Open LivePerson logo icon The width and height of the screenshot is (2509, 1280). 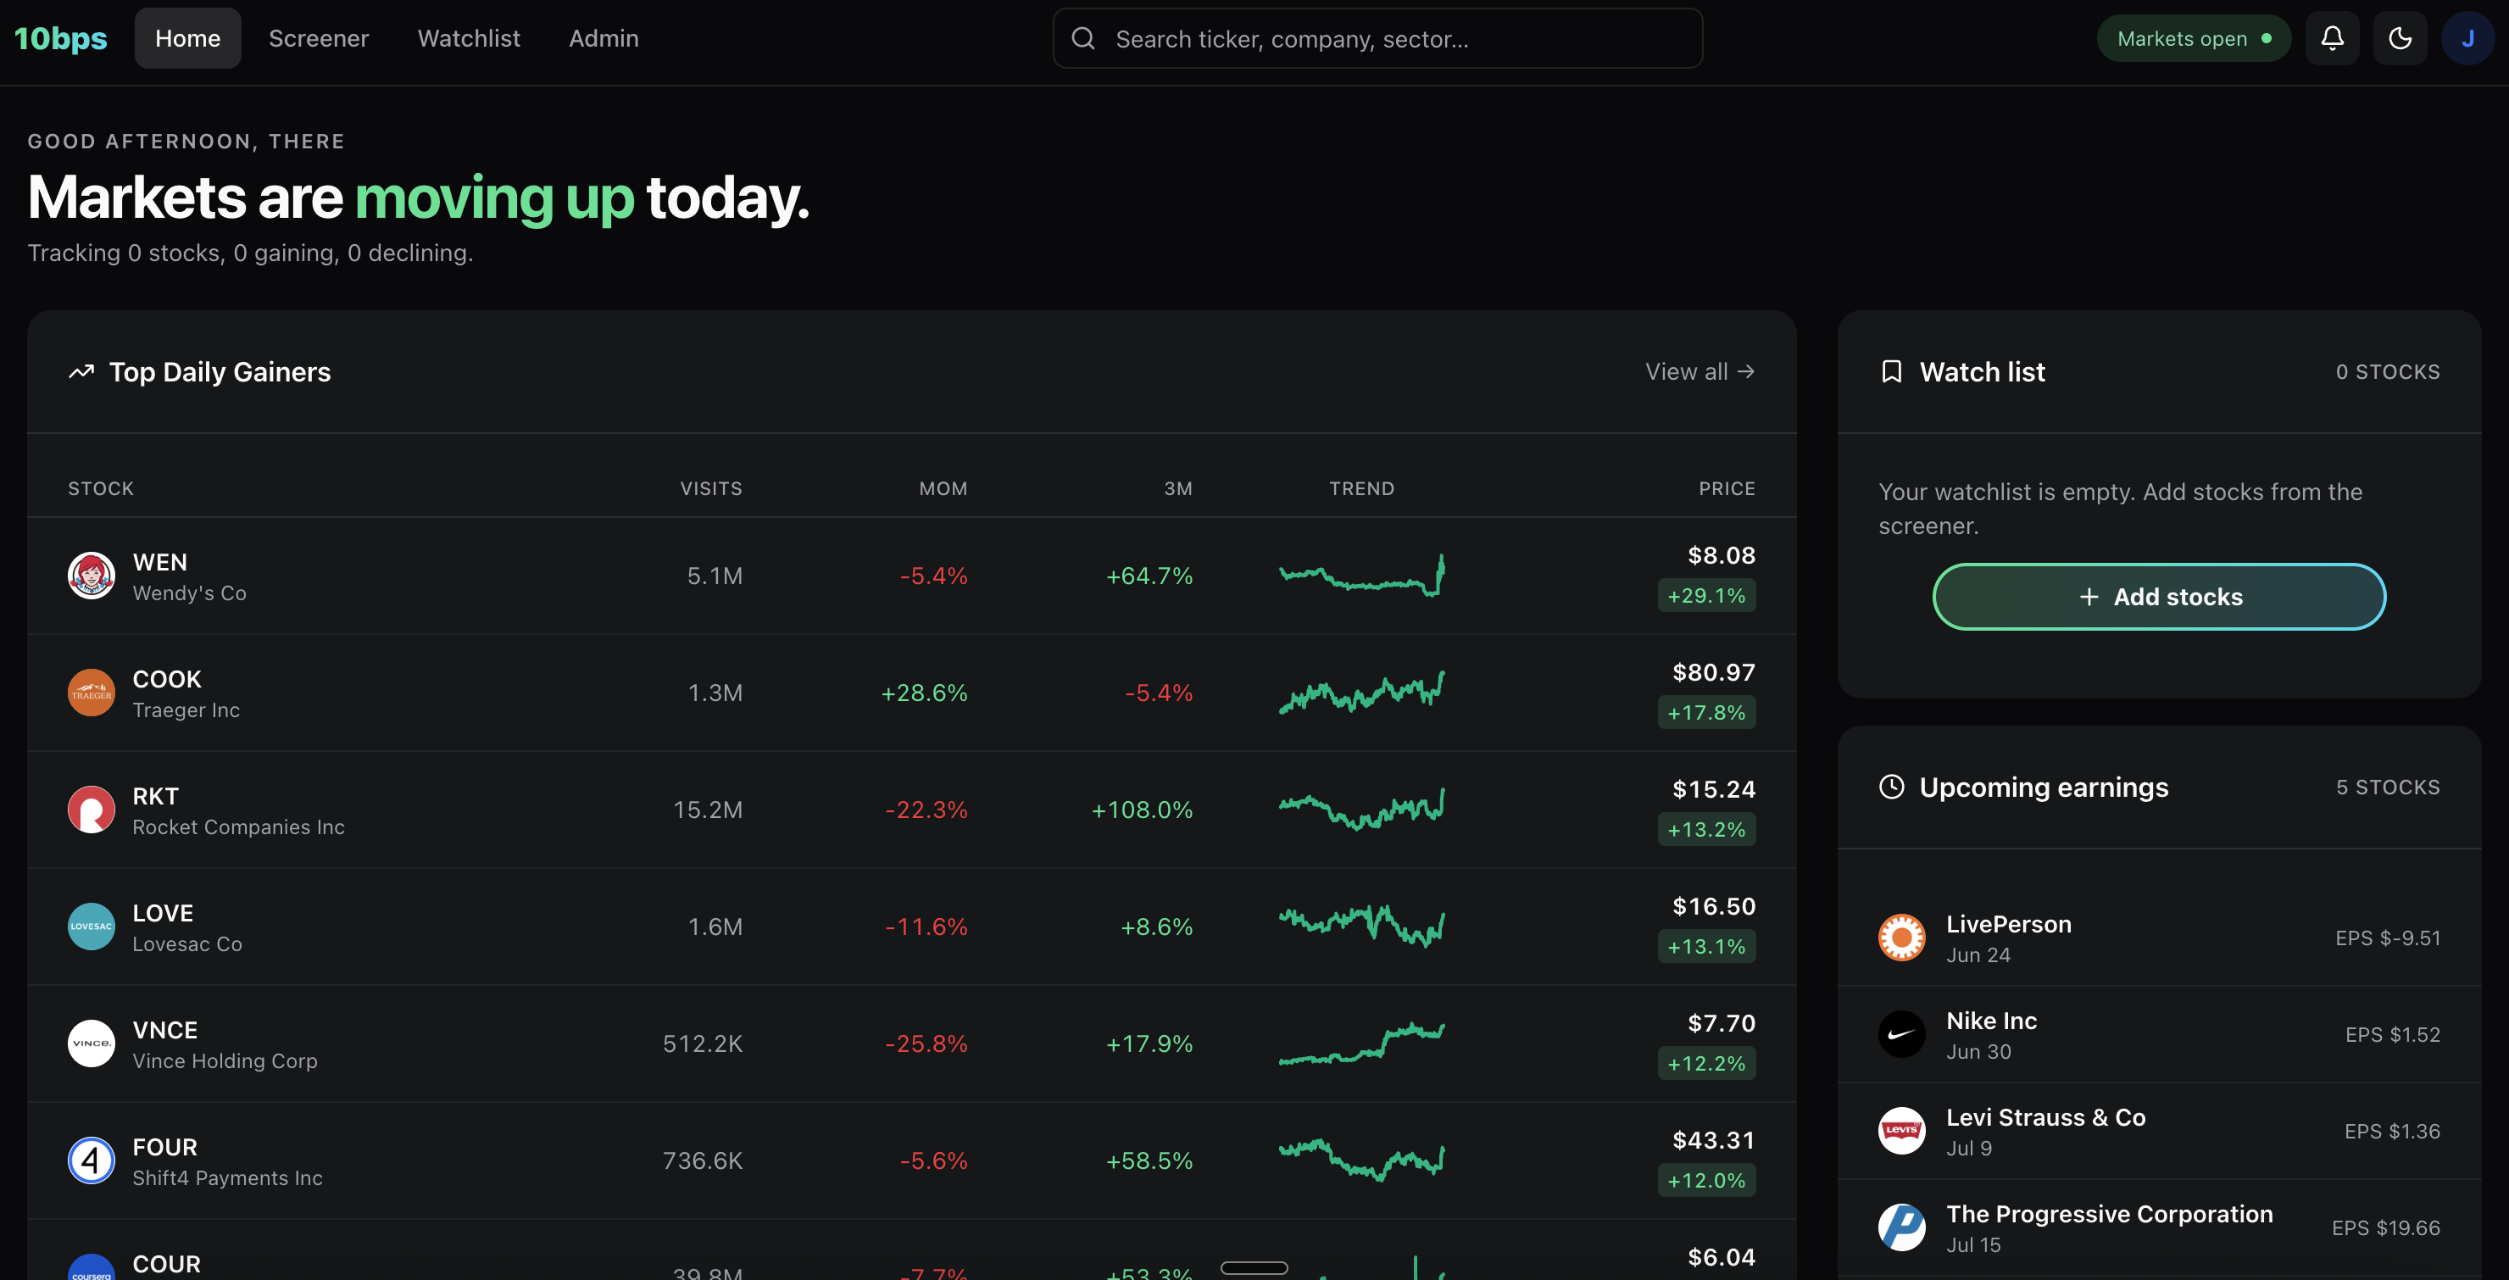point(1901,937)
